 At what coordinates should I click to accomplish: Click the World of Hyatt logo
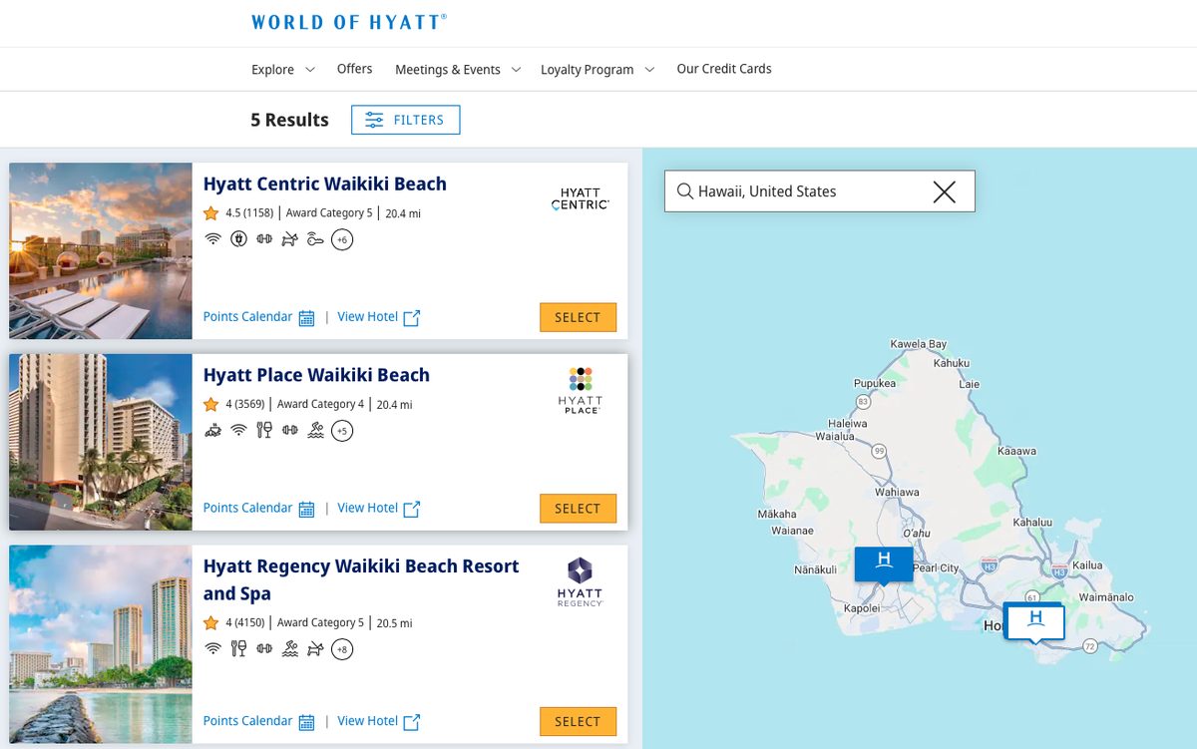click(349, 22)
